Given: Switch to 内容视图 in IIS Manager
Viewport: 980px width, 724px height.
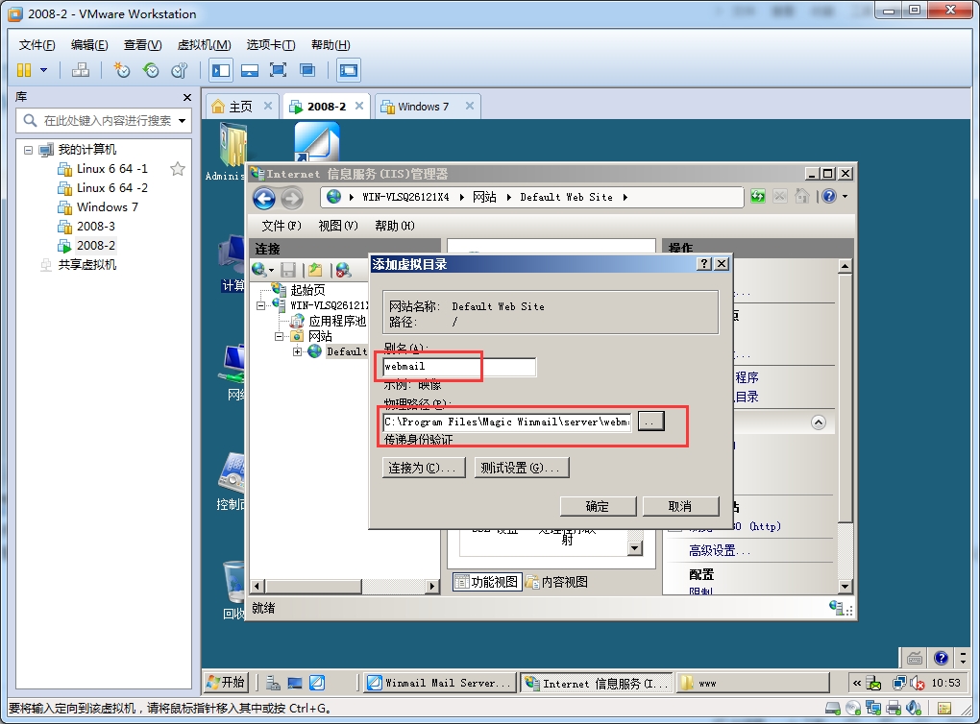Looking at the screenshot, I should [x=557, y=582].
